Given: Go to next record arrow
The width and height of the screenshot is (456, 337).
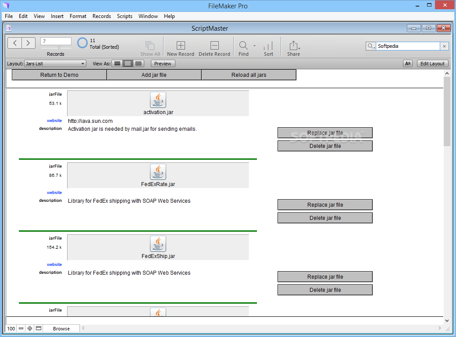Looking at the screenshot, I should (x=28, y=43).
